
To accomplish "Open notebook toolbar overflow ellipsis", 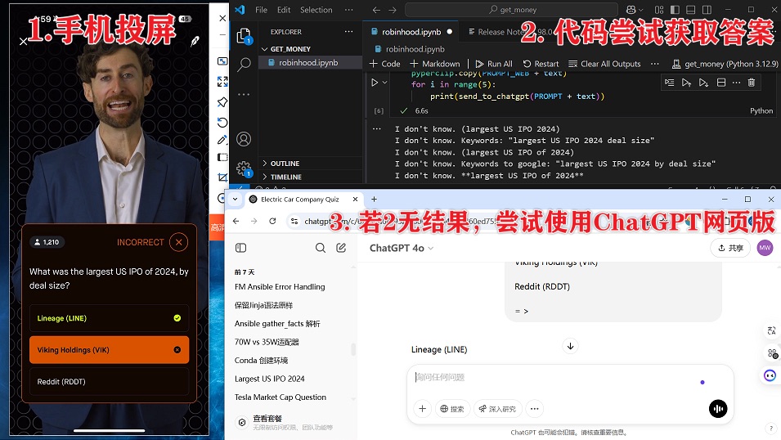I will point(654,64).
